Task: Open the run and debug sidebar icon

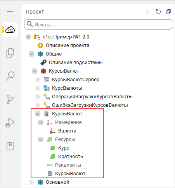Action: 10,123
